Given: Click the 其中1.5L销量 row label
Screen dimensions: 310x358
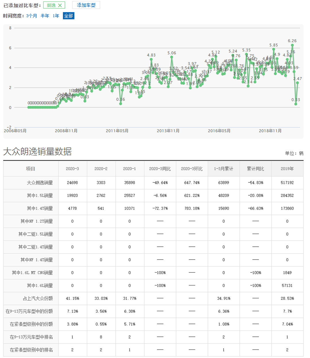Looking at the screenshot, I should pyautogui.click(x=40, y=195).
